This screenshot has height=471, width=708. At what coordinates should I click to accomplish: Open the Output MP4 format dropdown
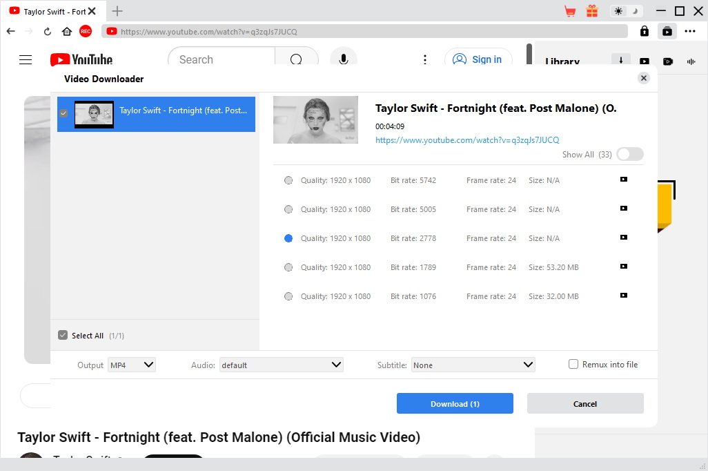tap(131, 365)
